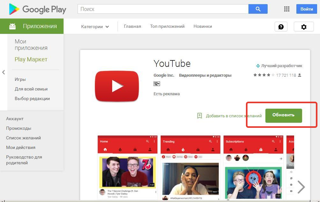Go to the Главная tab
This screenshot has width=320, height=202.
click(132, 27)
